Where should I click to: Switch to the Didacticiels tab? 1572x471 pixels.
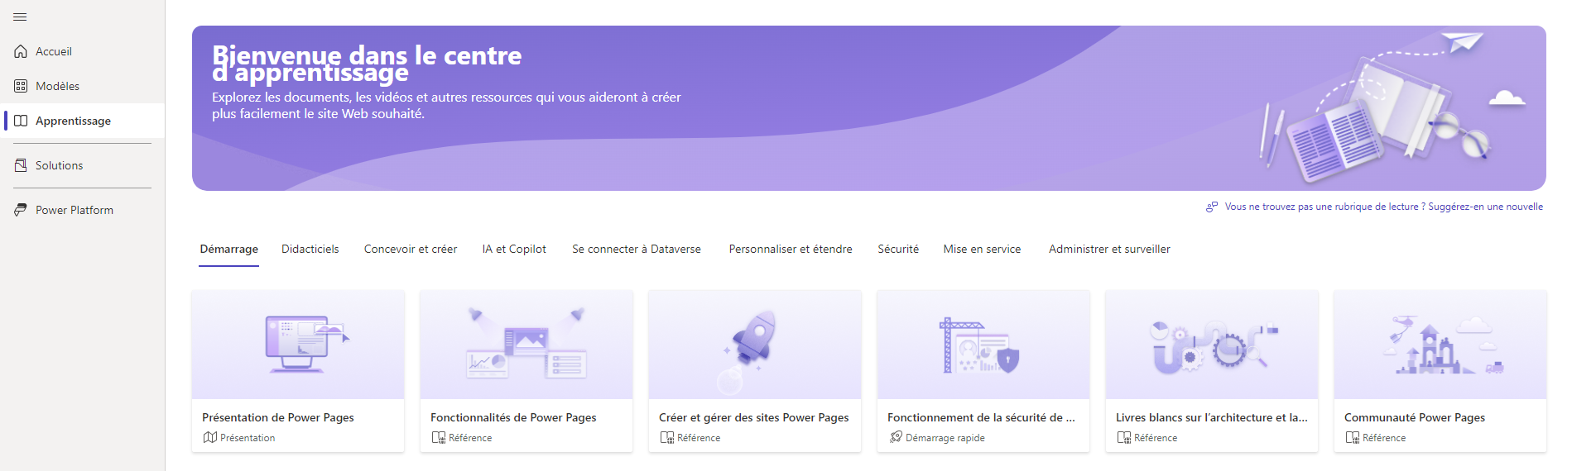point(310,249)
